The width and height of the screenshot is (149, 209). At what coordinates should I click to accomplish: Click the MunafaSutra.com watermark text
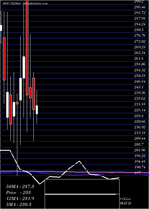[x=35, y=4]
